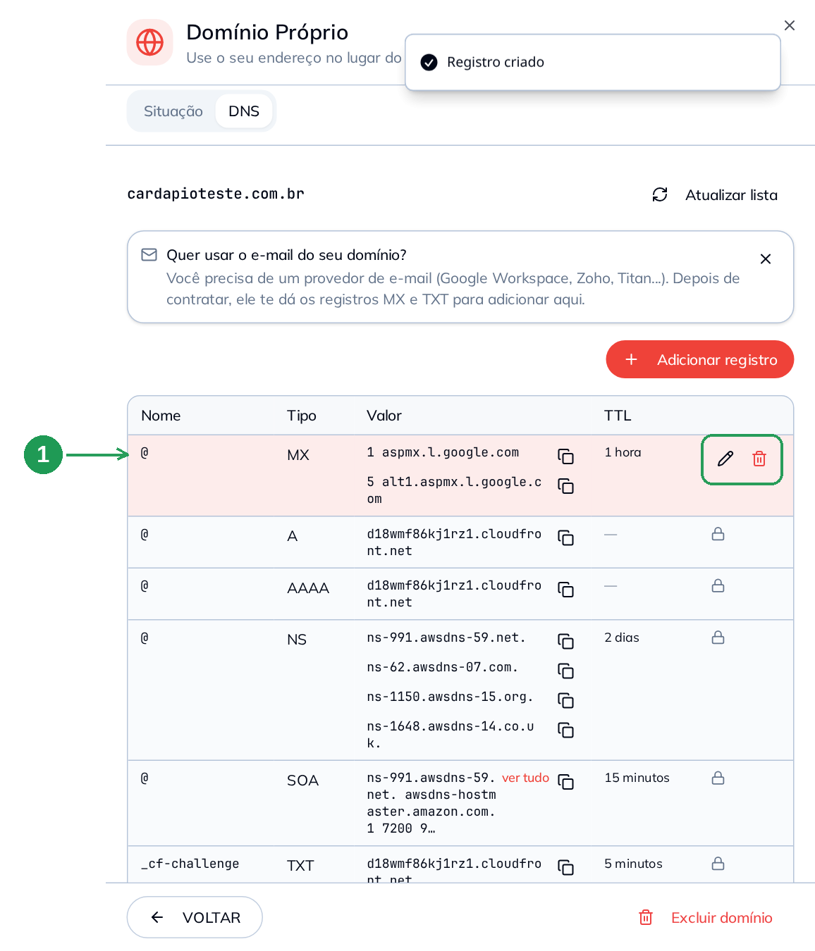
Task: Click the lock icon on SOA record
Action: click(x=718, y=778)
